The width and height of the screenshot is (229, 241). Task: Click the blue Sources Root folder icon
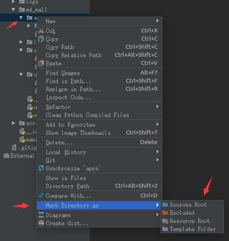[165, 204]
